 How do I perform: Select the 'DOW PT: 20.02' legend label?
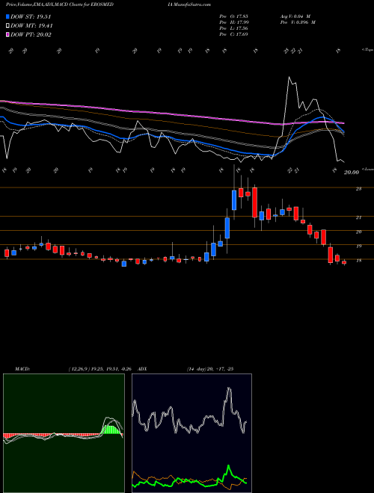31,34
